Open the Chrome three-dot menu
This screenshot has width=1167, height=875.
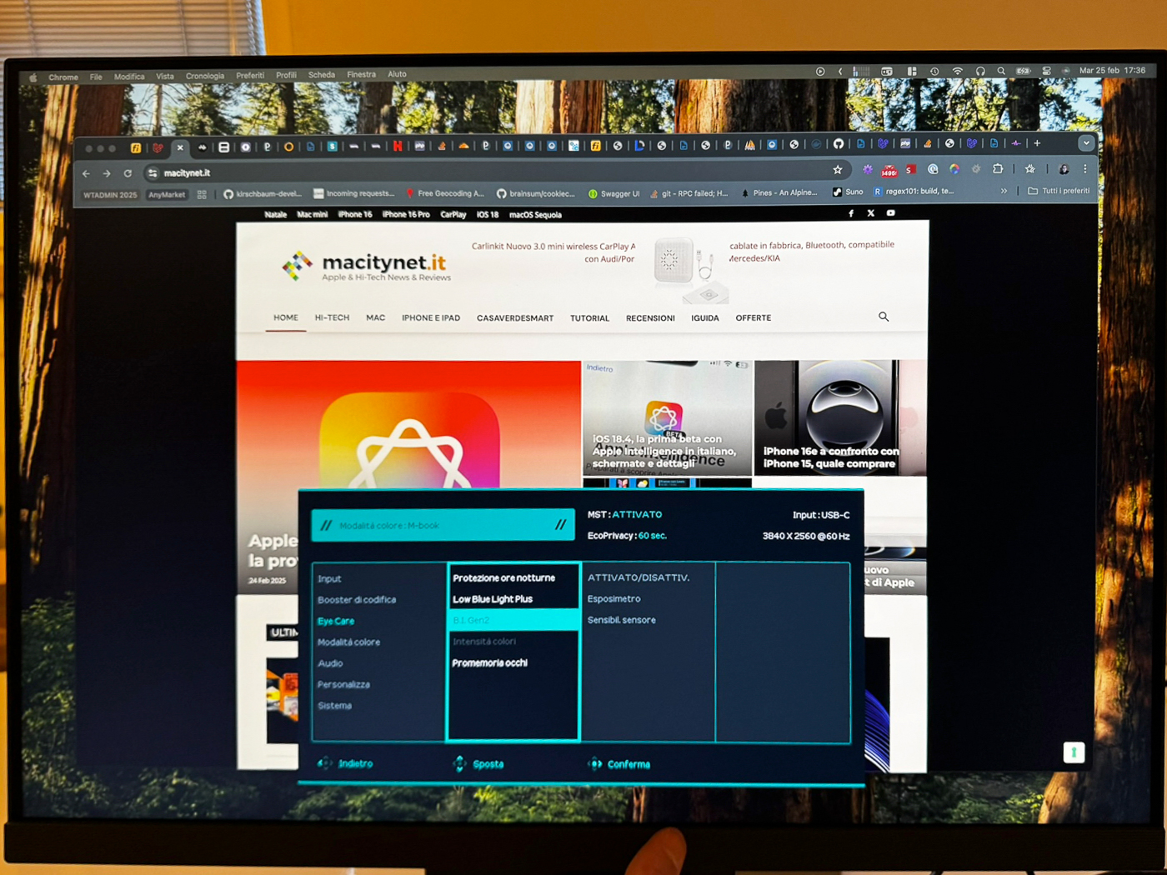coord(1085,168)
